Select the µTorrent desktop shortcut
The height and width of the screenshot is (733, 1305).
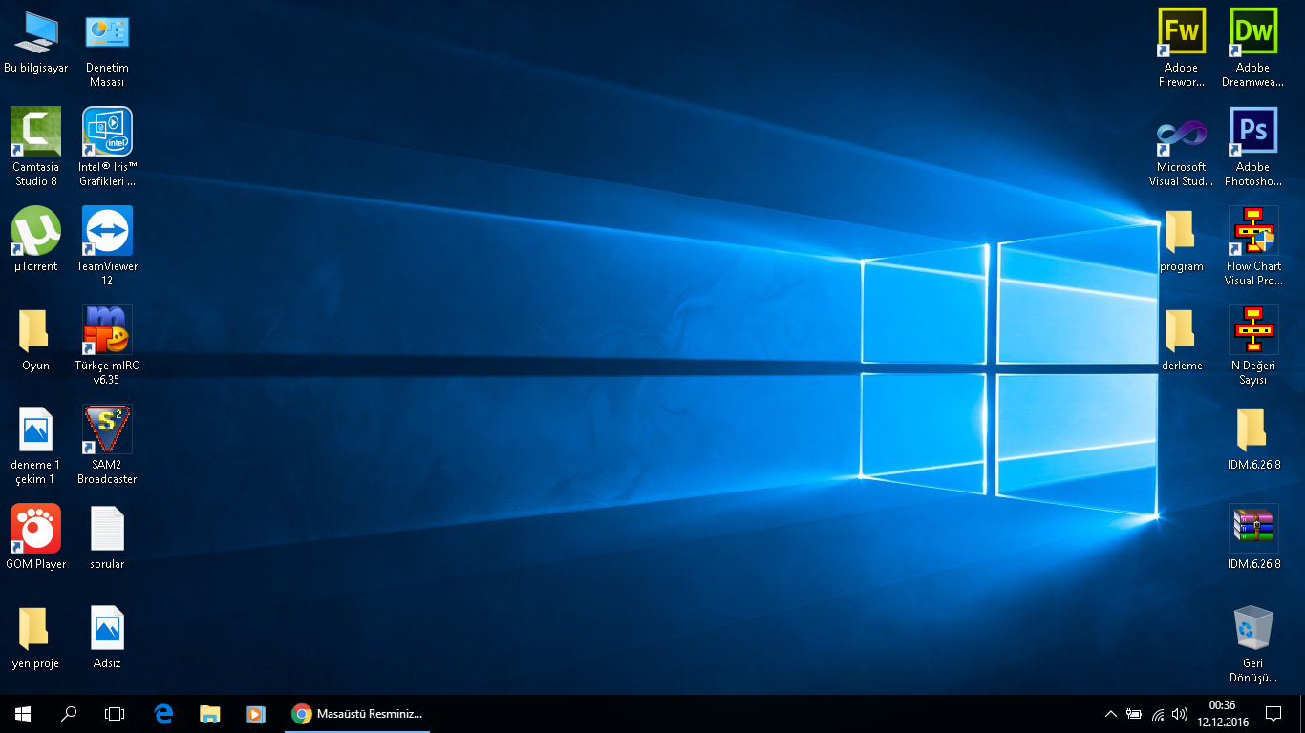[35, 240]
